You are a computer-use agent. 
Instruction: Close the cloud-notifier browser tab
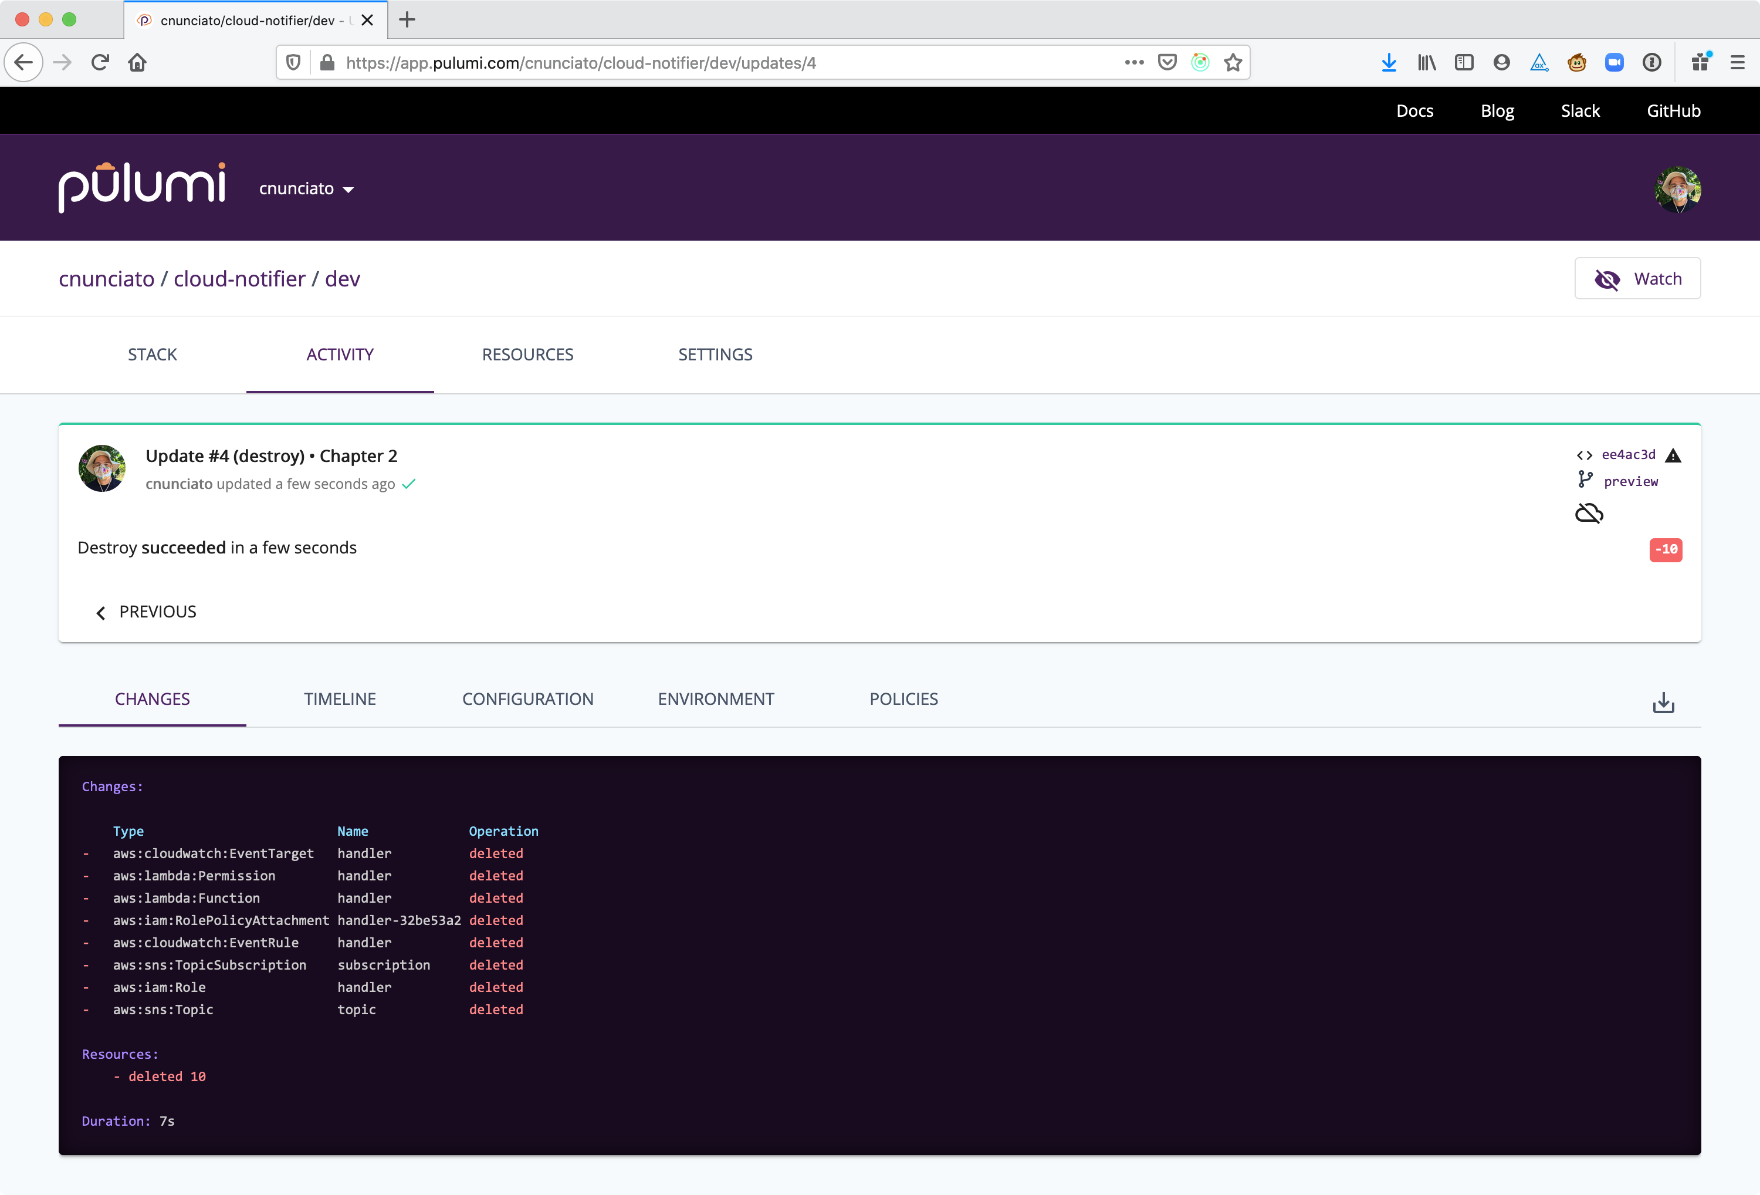pos(367,21)
